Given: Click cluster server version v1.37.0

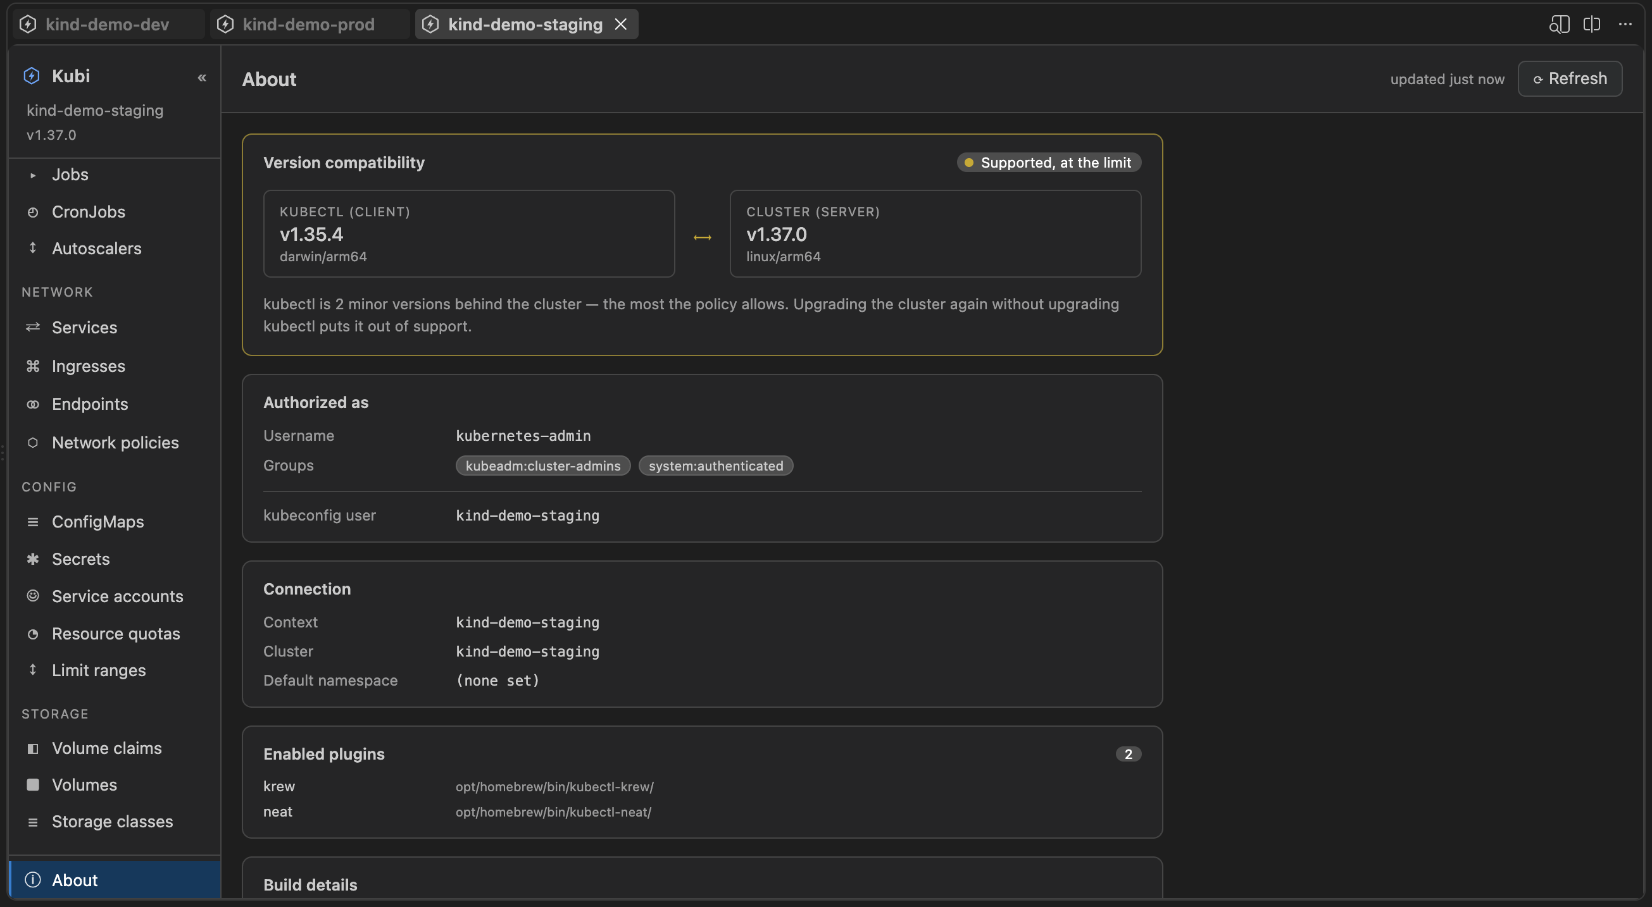Looking at the screenshot, I should tap(776, 234).
